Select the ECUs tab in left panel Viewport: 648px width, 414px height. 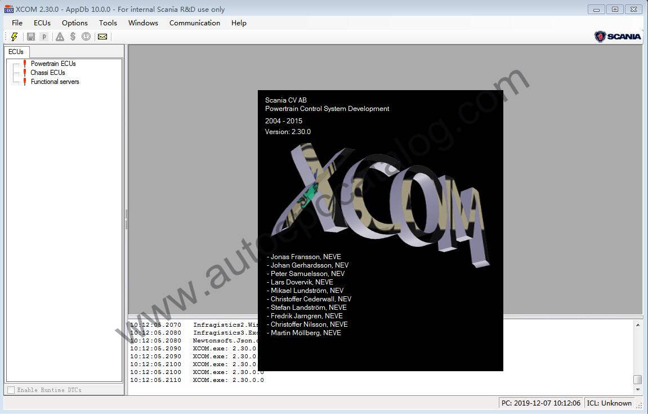click(x=16, y=52)
